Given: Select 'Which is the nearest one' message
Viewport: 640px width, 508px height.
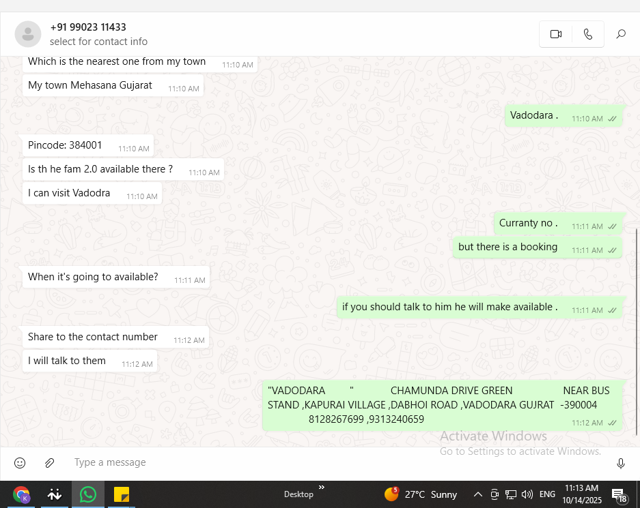Looking at the screenshot, I should click(x=140, y=63).
